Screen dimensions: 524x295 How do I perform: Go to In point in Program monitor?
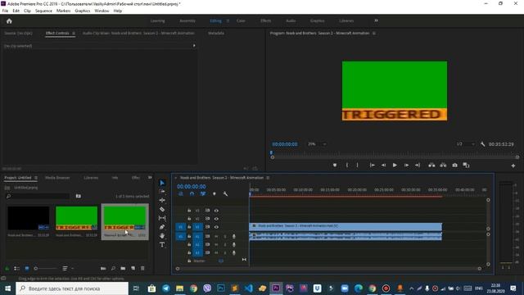[x=372, y=166]
